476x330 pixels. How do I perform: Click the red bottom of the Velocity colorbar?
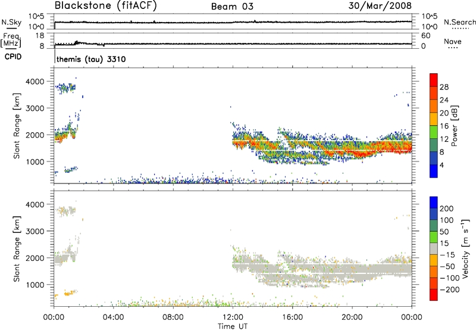pyautogui.click(x=434, y=295)
